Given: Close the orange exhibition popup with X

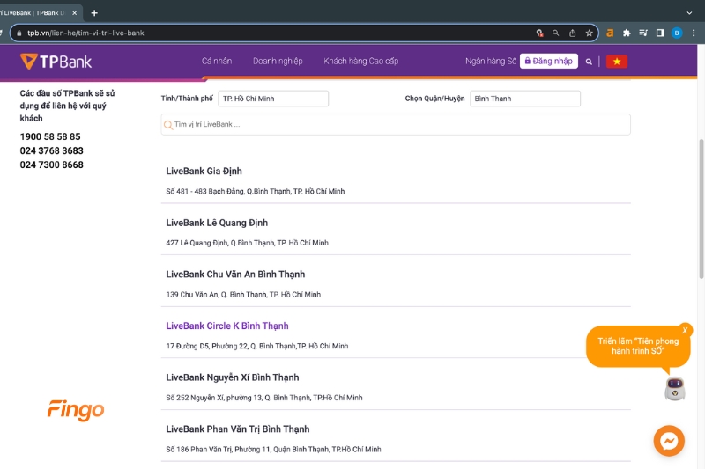Looking at the screenshot, I should 685,330.
